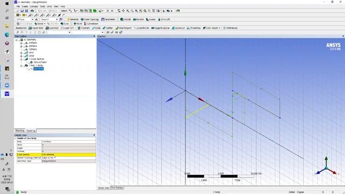Expand the XYPlane tree node

(22, 43)
